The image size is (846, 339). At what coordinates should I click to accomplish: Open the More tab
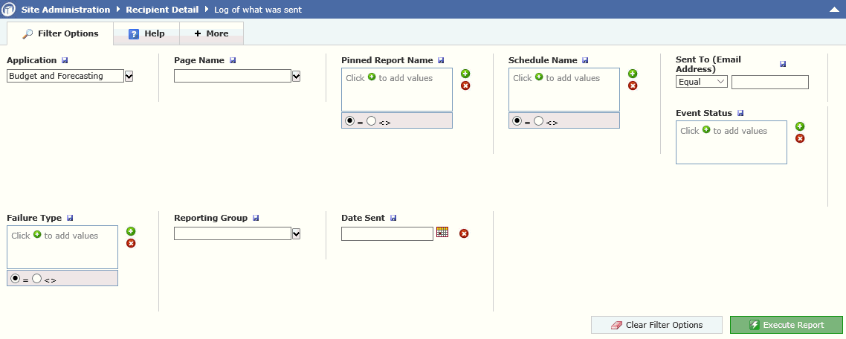[x=211, y=33]
